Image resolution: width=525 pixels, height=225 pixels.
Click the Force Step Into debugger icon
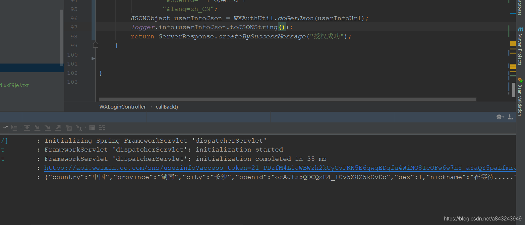(48, 128)
